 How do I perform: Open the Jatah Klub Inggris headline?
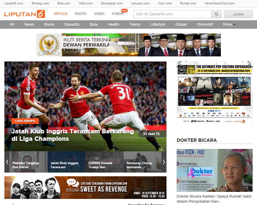point(73,135)
